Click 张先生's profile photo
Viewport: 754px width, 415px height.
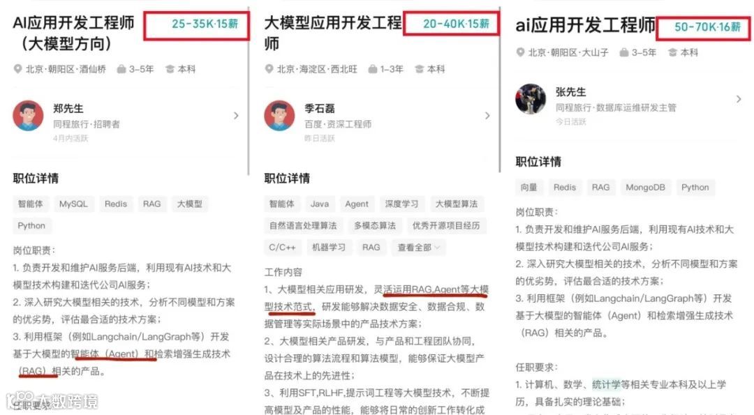[531, 99]
